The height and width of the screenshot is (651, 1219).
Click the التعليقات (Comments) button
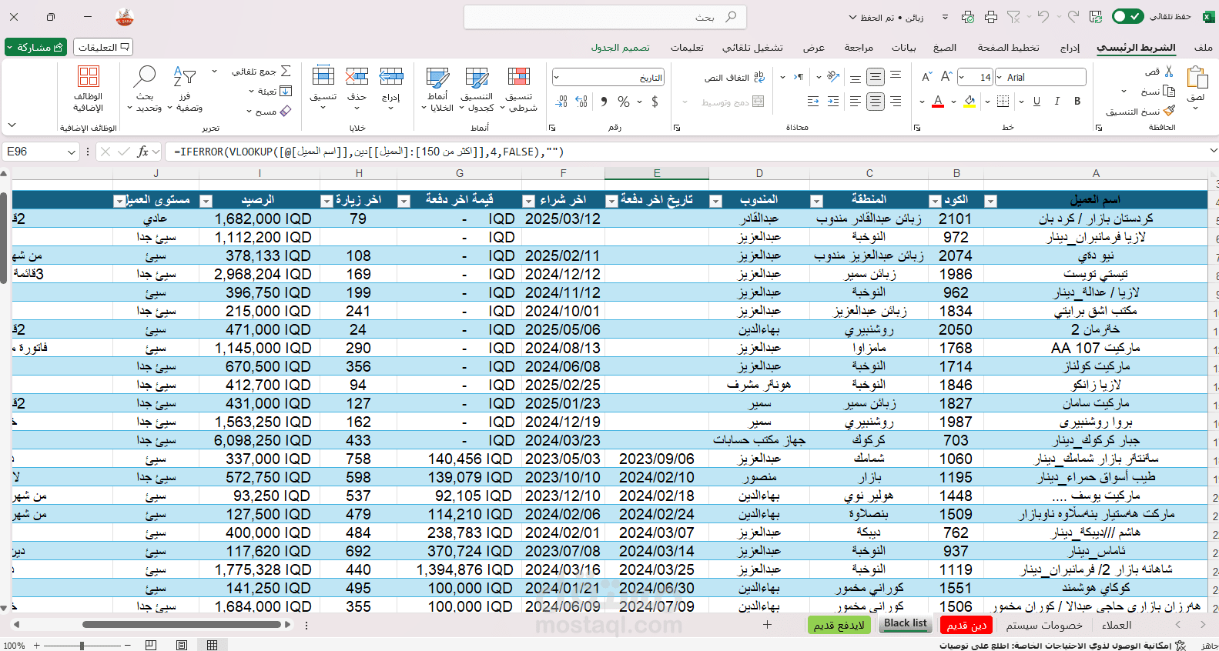[103, 47]
